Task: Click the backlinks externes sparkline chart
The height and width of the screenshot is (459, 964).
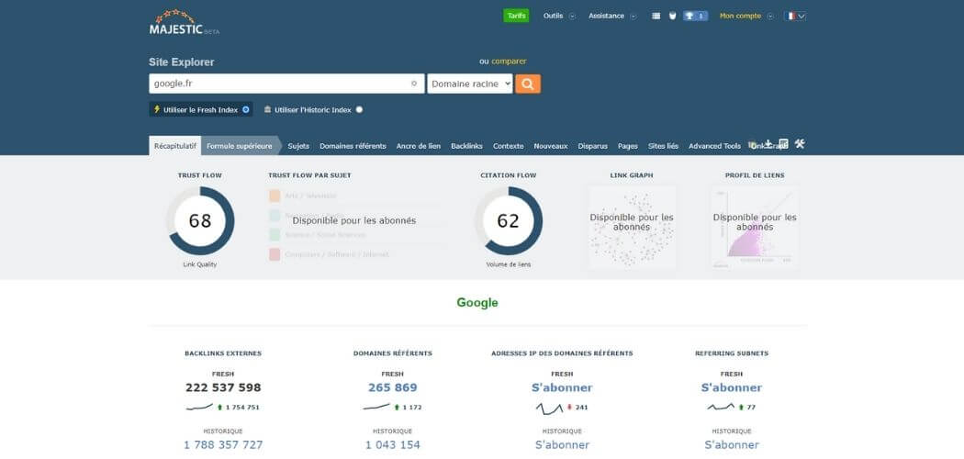Action: point(199,407)
